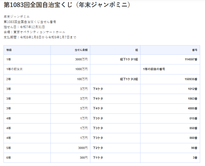Click the 860番 number cell
The image size is (205, 166).
193,138
